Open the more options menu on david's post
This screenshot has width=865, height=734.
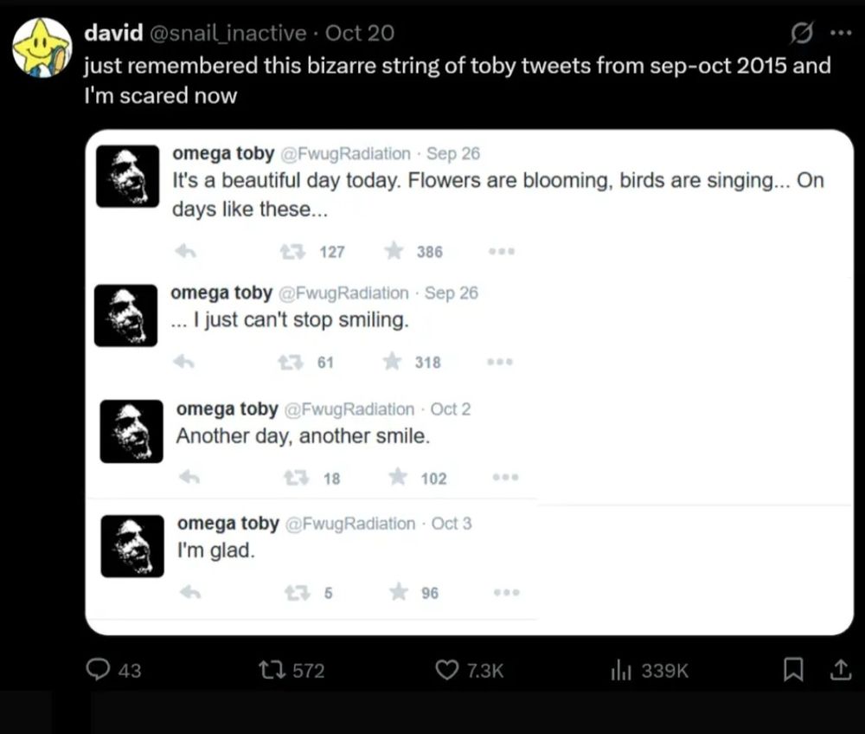pos(840,33)
